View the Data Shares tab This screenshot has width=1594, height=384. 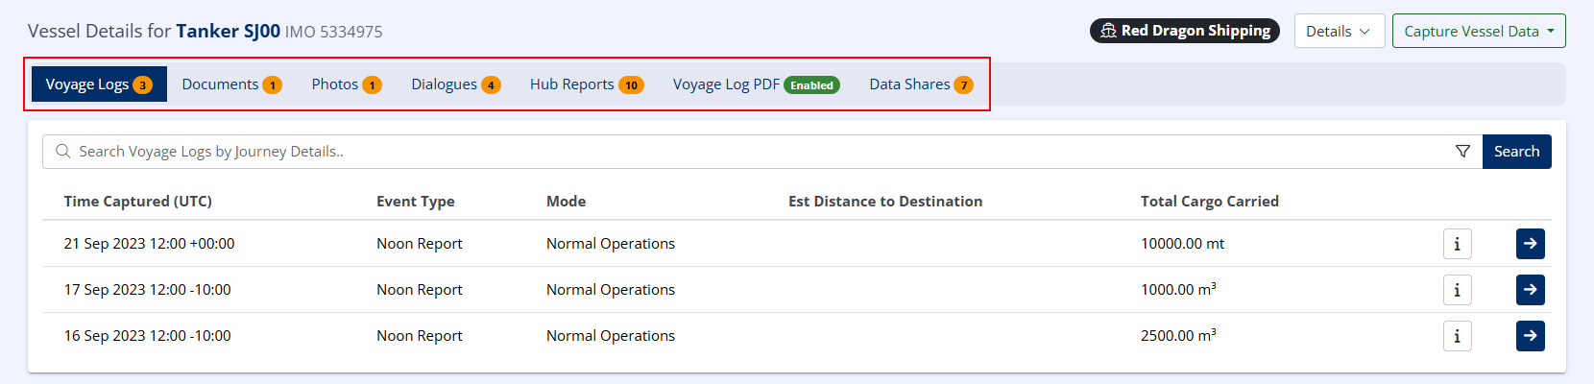coord(920,84)
